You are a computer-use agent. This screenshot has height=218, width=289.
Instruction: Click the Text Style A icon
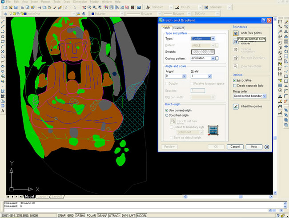click(x=148, y=8)
